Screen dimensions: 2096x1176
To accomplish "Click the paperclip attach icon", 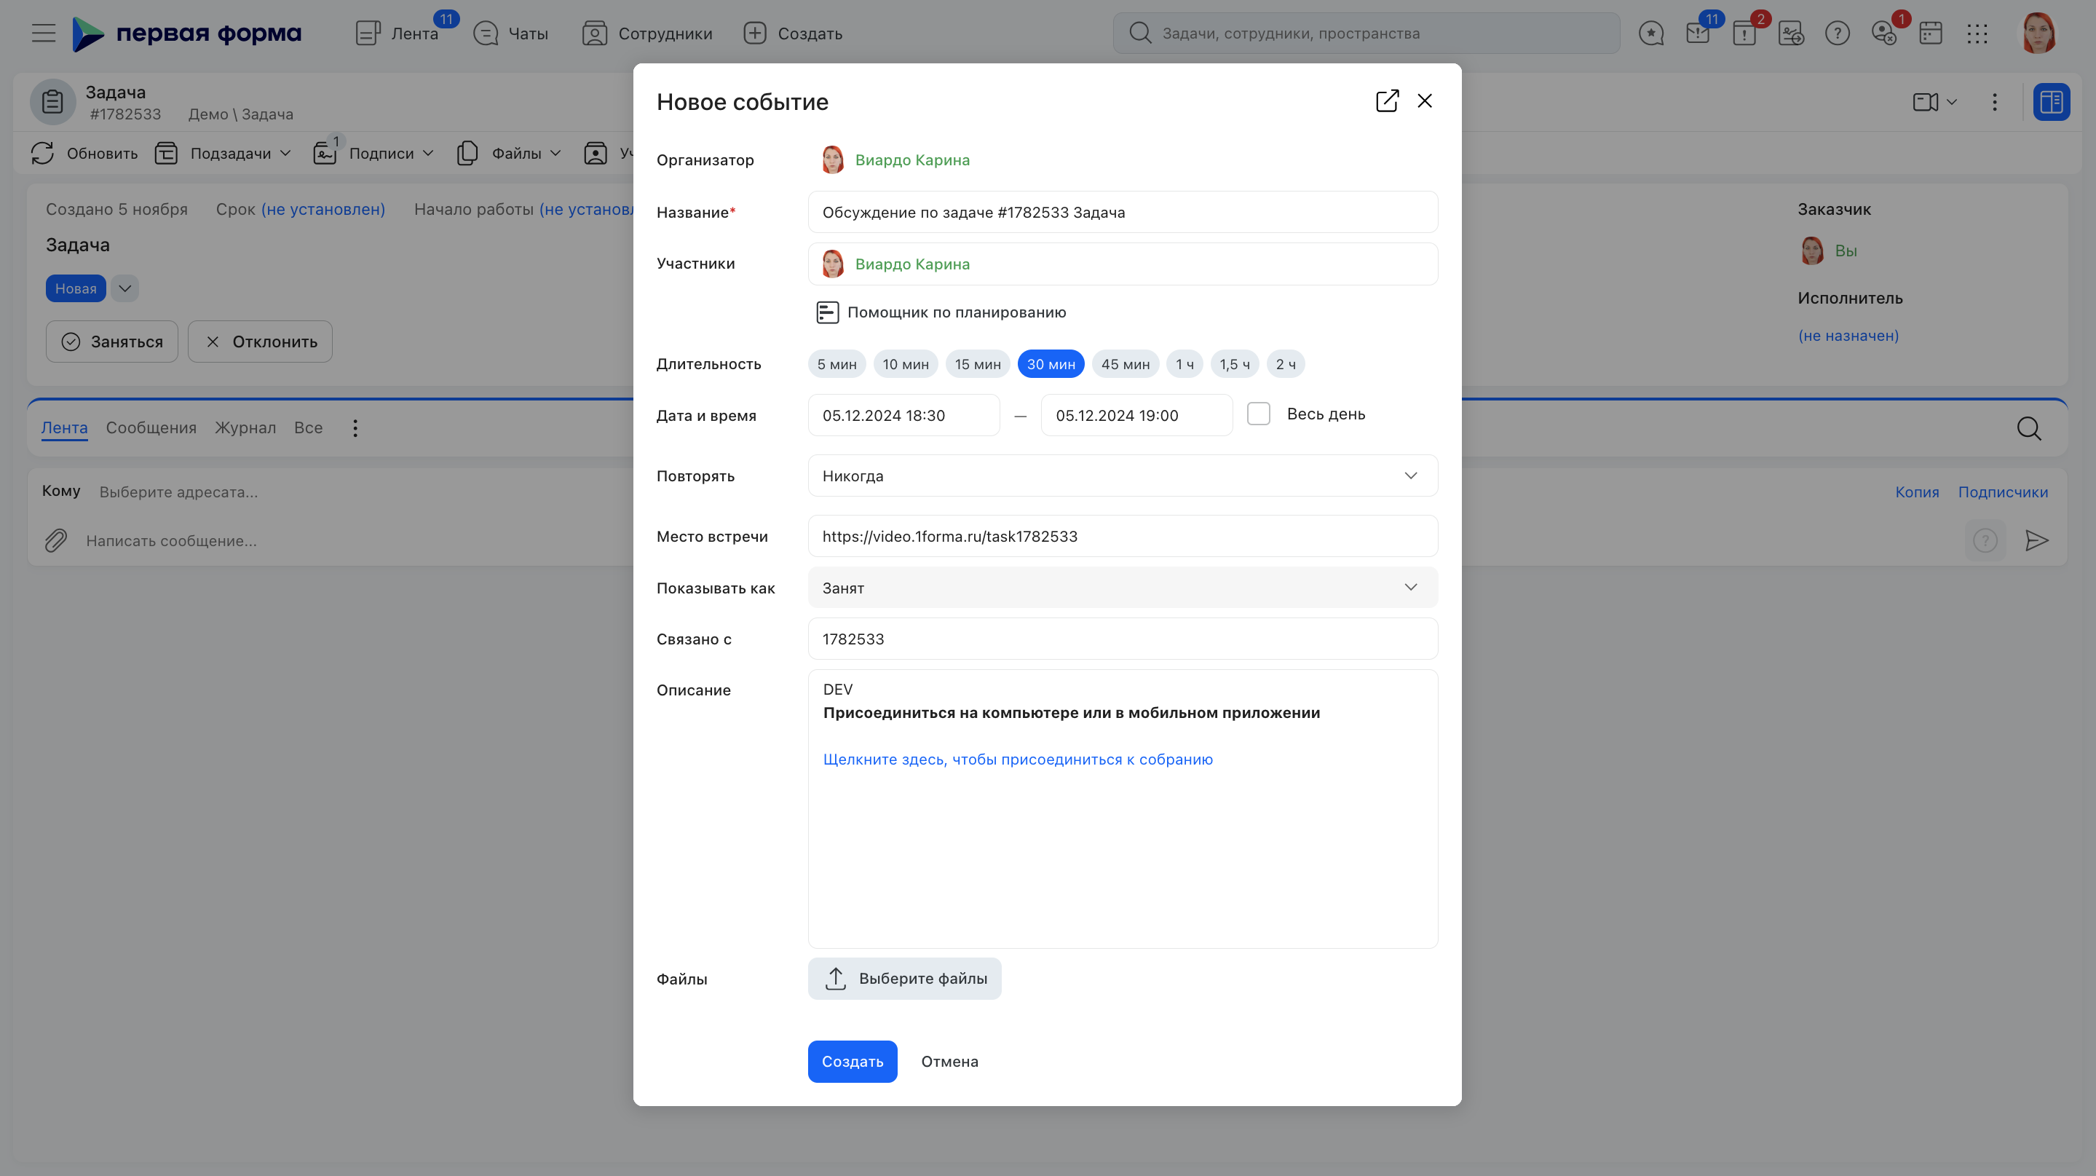I will (x=55, y=540).
